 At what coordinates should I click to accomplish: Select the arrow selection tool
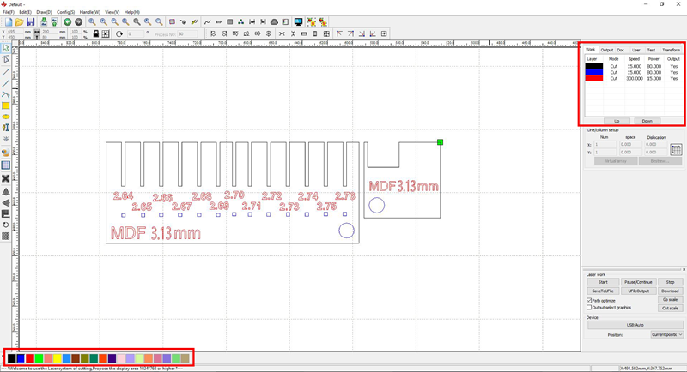coord(6,48)
